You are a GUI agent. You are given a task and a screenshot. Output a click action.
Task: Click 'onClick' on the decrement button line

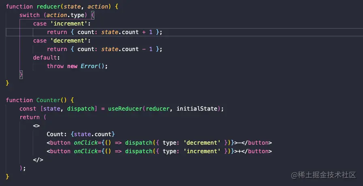pyautogui.click(x=85, y=143)
